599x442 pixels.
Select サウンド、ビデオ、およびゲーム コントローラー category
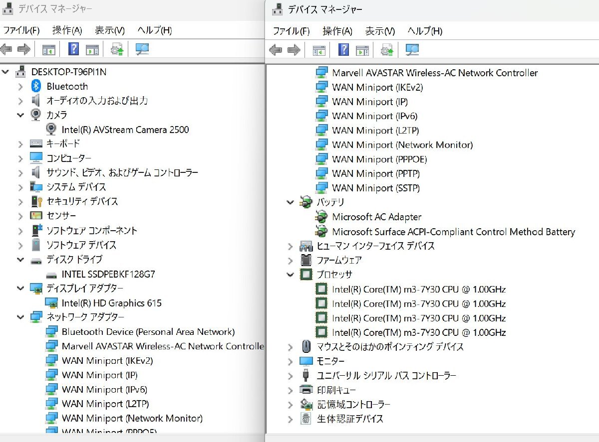point(122,172)
